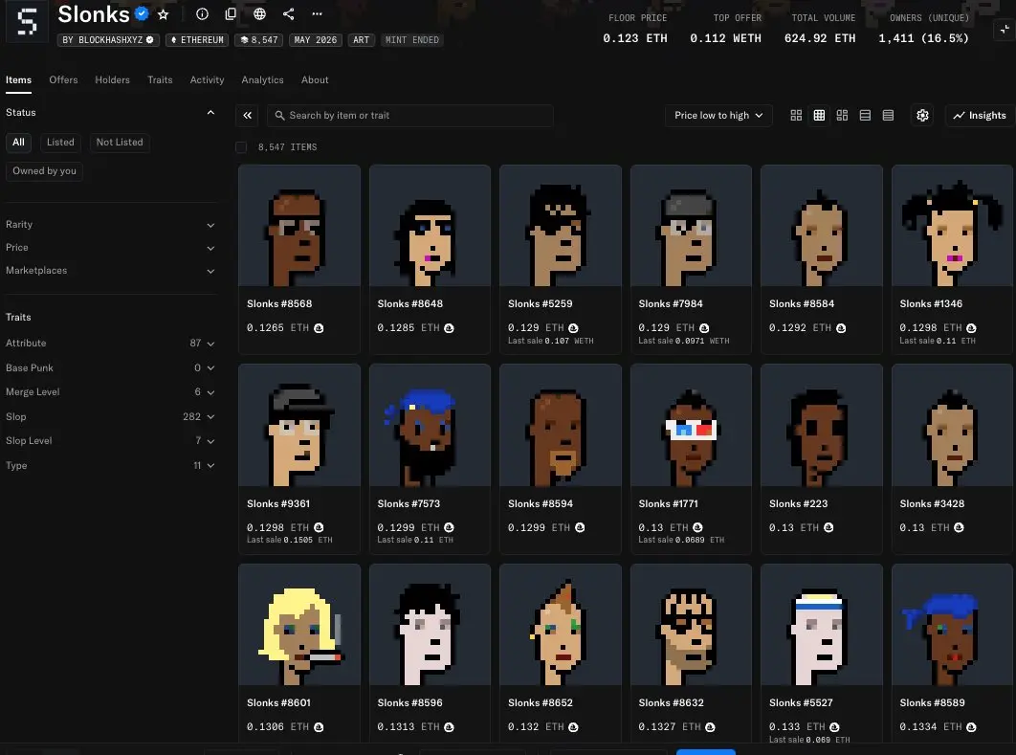1016x755 pixels.
Task: Tick the select-all items checkbox
Action: 241,147
